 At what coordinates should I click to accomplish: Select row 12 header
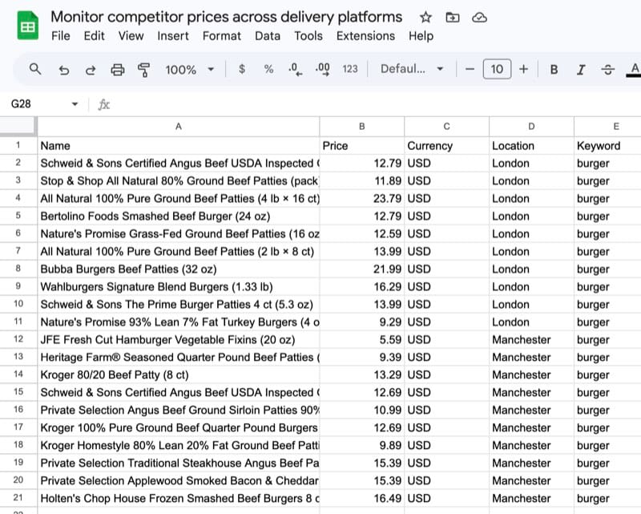(18, 339)
